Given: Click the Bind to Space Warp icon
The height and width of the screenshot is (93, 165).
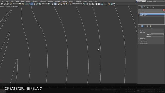Looking at the screenshot, I should pyautogui.click(x=11, y=4).
